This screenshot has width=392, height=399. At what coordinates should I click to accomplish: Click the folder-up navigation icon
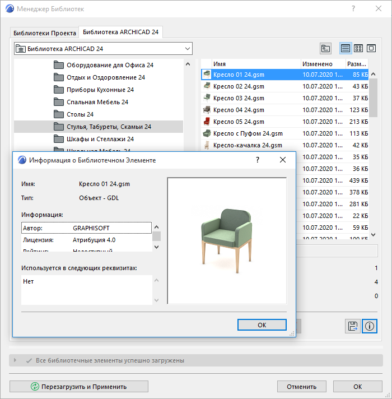point(325,48)
